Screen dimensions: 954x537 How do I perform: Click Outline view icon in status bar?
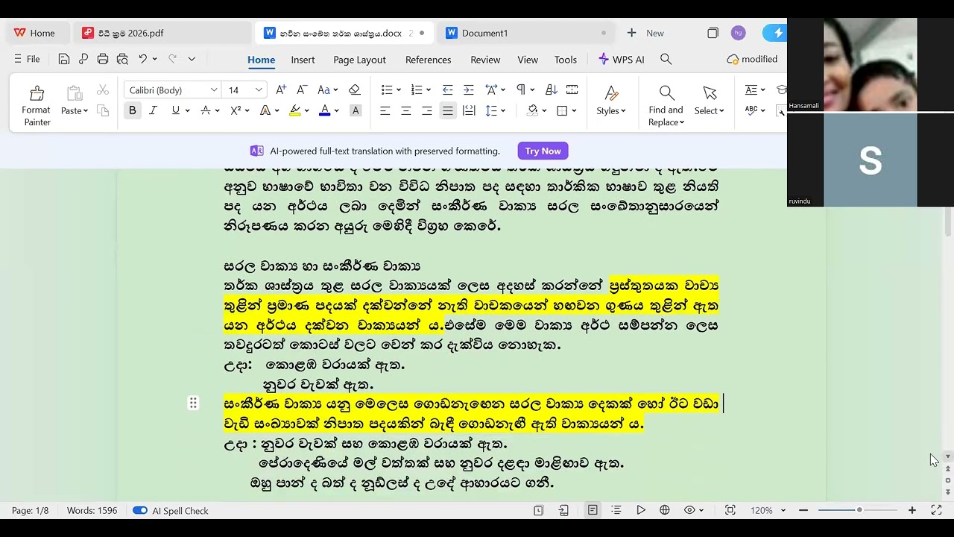point(616,510)
